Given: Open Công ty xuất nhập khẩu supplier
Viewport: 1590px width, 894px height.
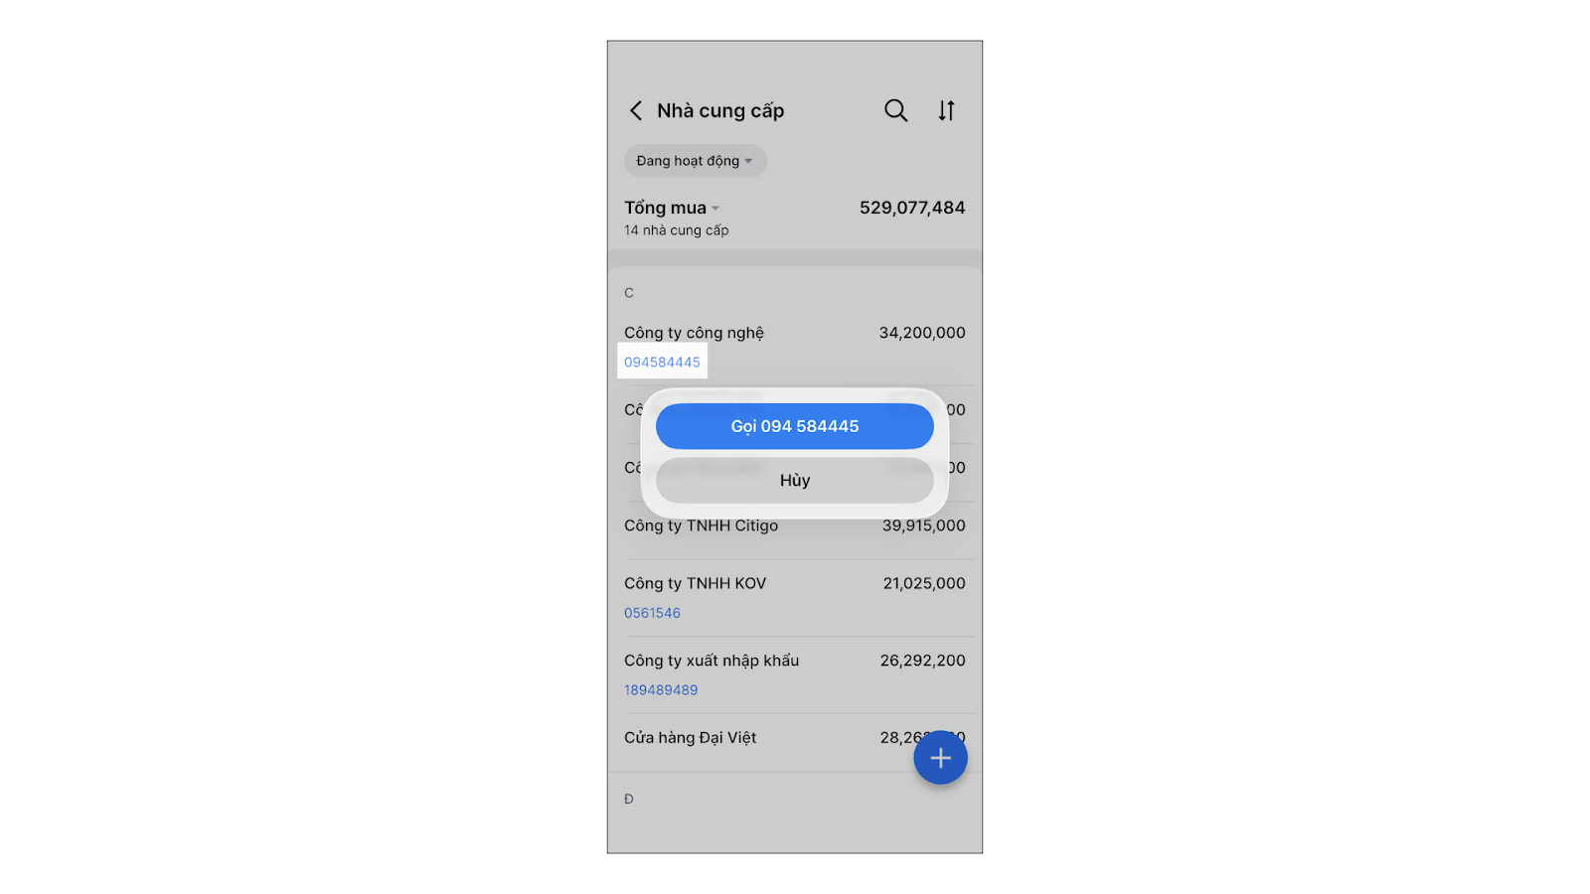Looking at the screenshot, I should pos(795,674).
